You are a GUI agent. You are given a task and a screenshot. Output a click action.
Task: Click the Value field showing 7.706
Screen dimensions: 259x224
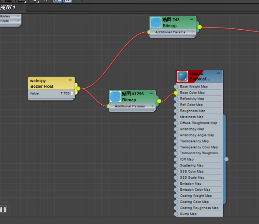(65, 93)
